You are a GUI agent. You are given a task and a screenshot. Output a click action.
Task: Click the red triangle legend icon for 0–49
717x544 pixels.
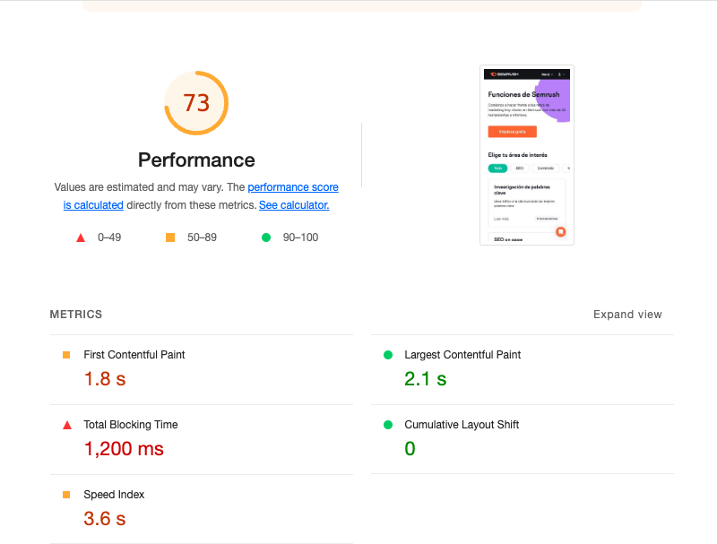click(81, 237)
